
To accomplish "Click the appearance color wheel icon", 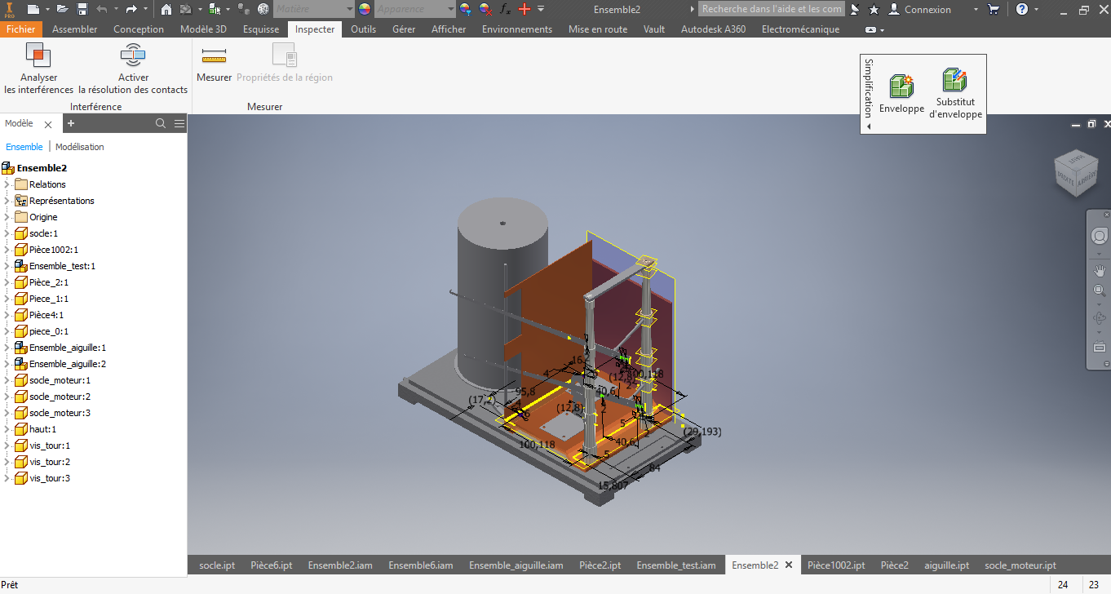I will pos(365,9).
